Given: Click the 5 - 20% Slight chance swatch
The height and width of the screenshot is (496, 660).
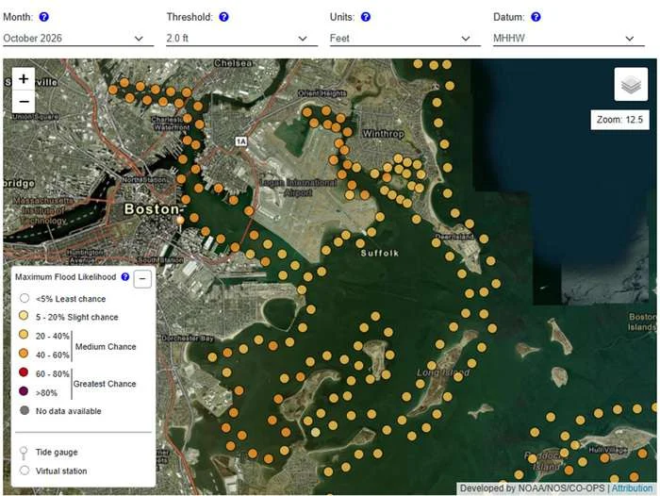Looking at the screenshot, I should point(24,316).
